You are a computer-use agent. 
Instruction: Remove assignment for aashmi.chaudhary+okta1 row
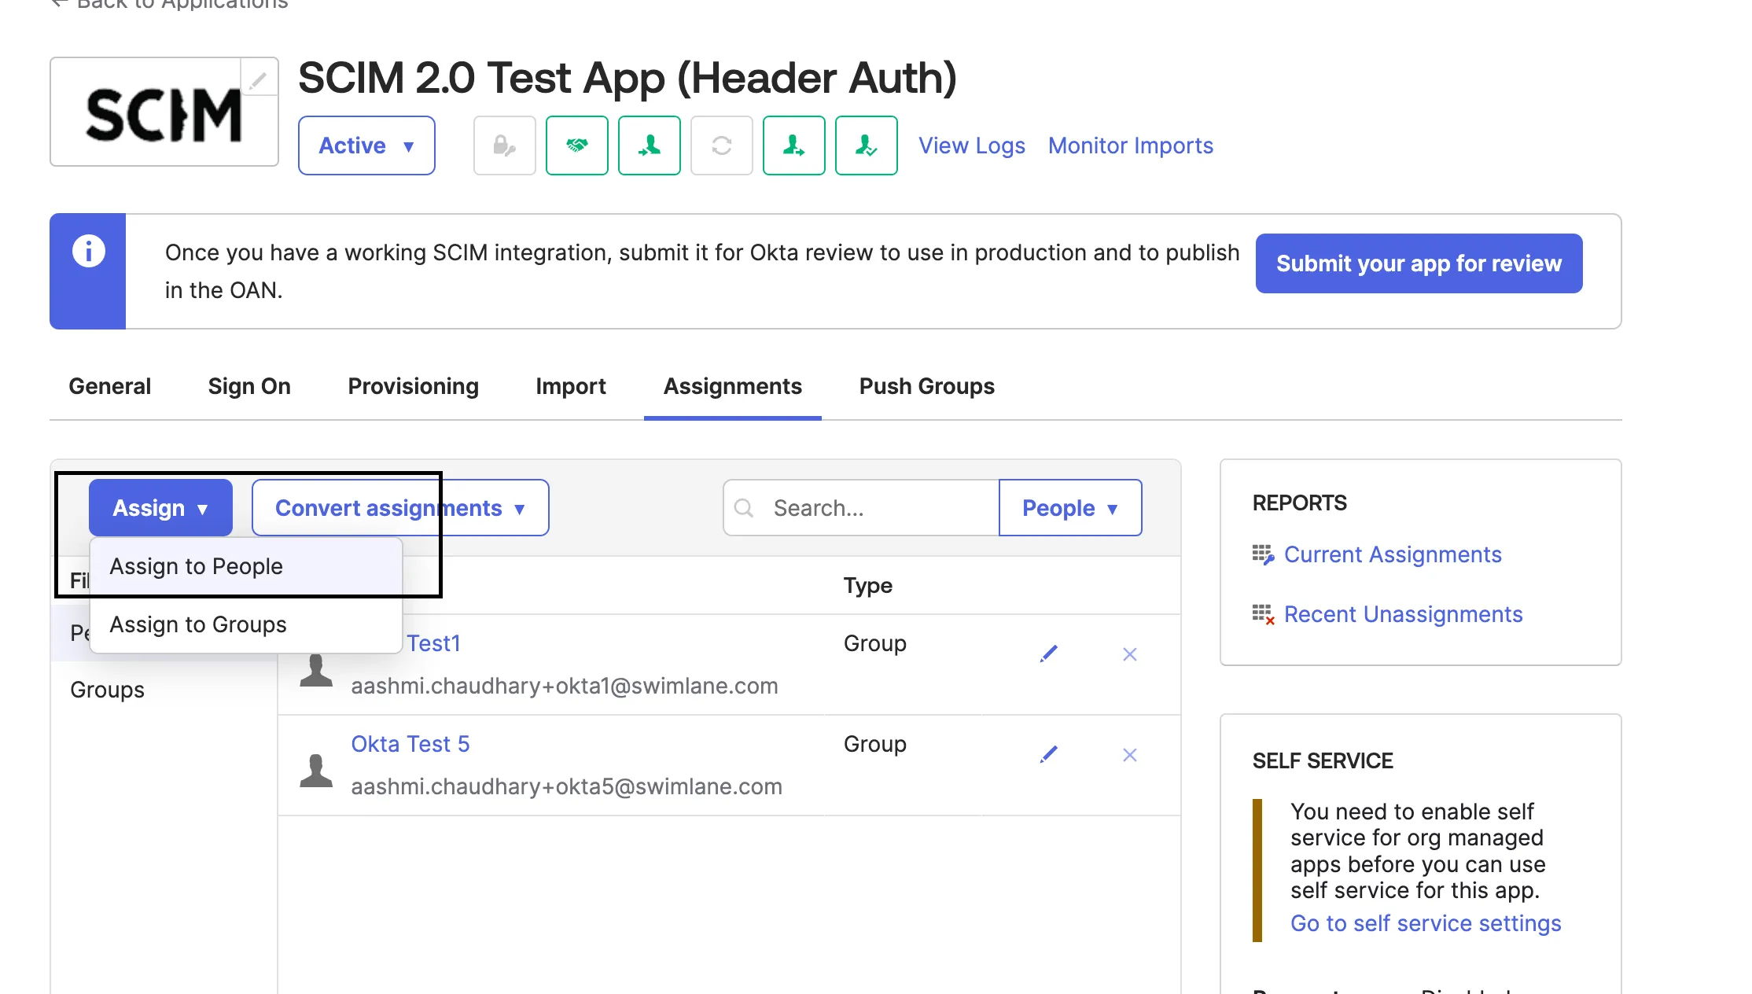1130,654
